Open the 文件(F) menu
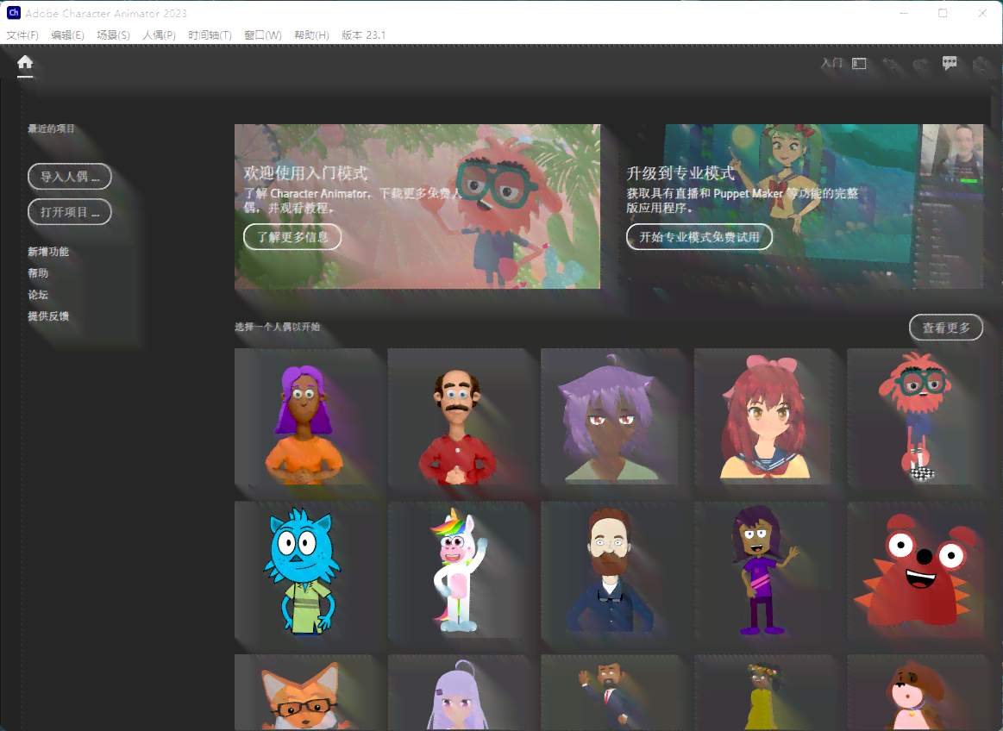Screen dimensions: 1003x731 point(22,35)
